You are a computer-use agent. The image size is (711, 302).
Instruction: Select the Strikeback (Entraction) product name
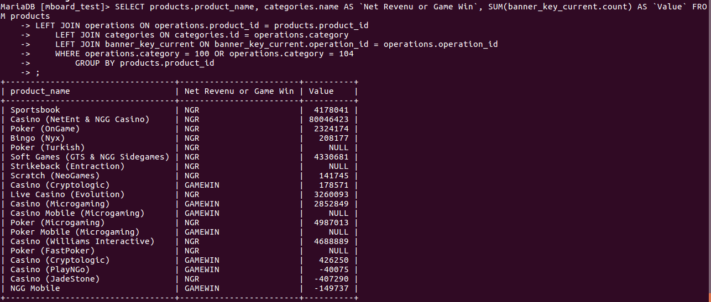67,166
